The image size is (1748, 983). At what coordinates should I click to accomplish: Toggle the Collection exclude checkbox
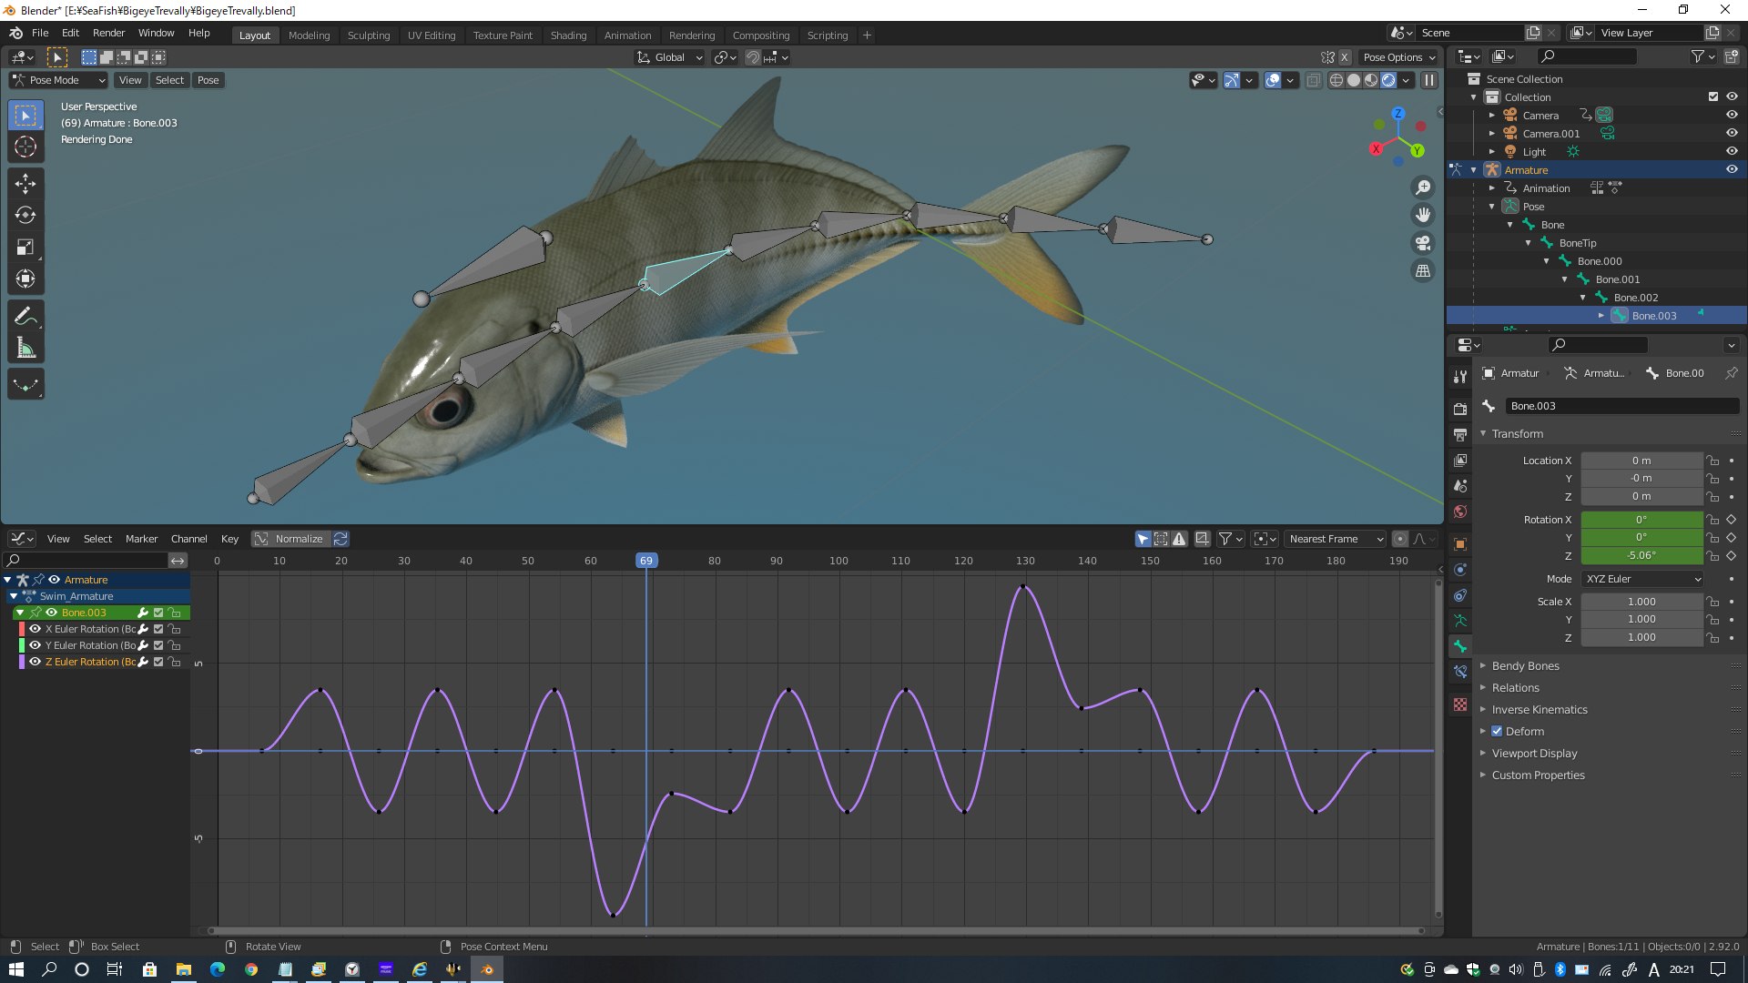pyautogui.click(x=1712, y=97)
